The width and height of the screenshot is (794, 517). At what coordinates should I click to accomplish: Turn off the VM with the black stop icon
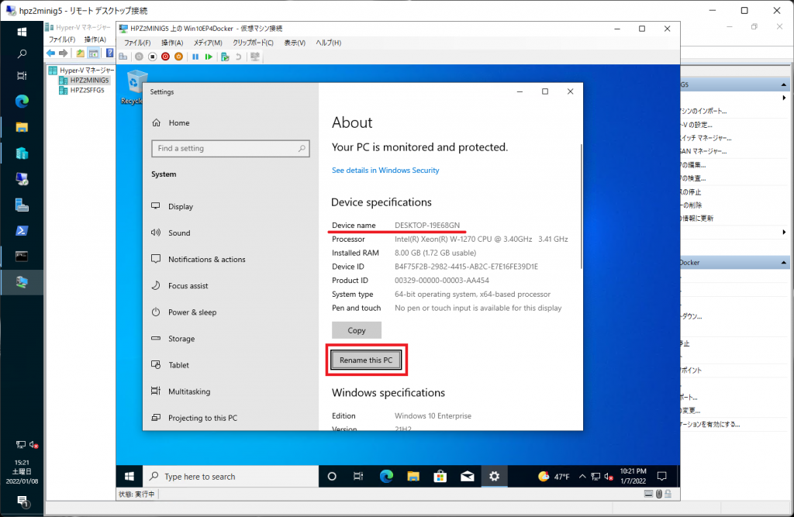153,57
